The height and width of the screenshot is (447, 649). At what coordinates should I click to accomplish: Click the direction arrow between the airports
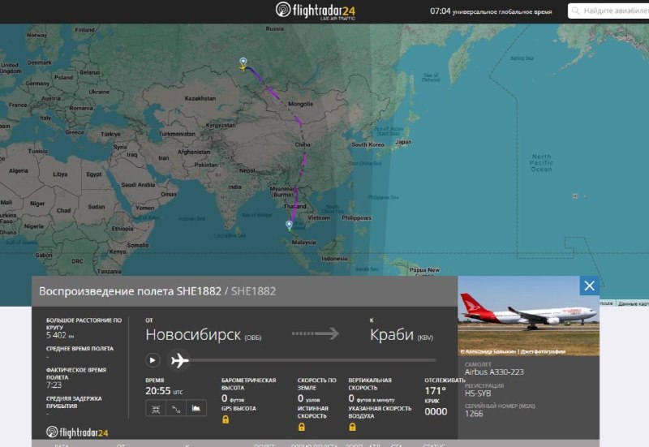click(x=316, y=333)
